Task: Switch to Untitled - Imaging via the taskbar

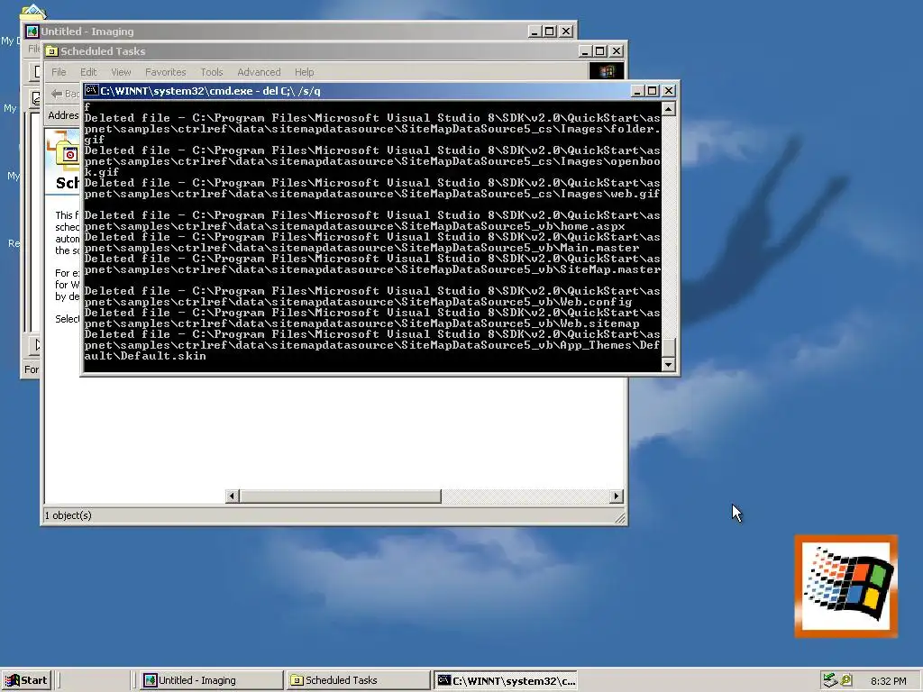Action: [x=210, y=680]
